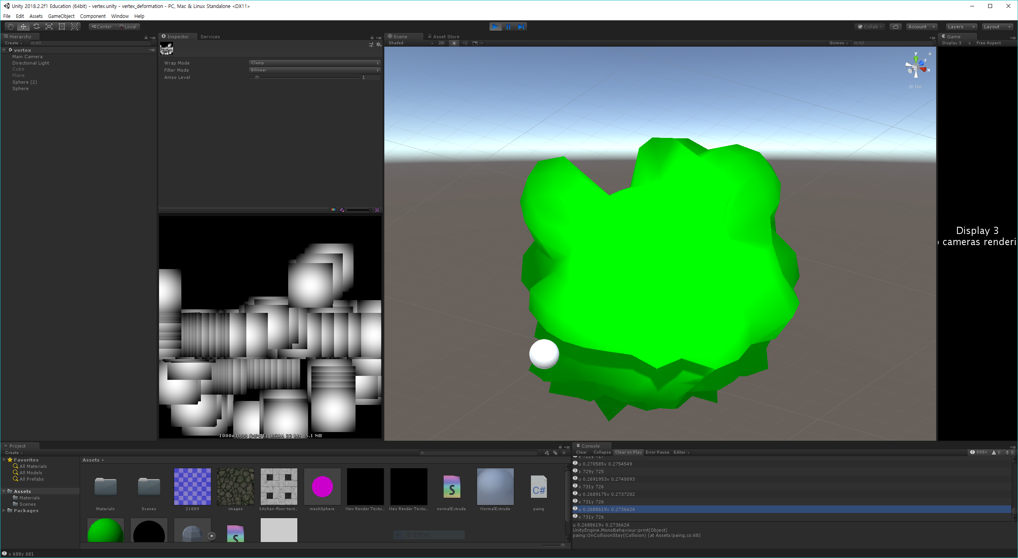Adjust the Aniso Level slider

(304, 77)
